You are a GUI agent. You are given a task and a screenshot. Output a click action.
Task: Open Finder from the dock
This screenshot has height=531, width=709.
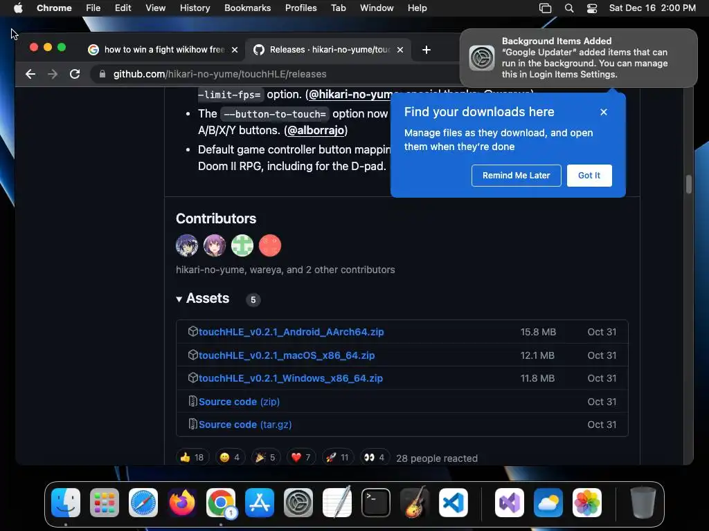click(66, 503)
